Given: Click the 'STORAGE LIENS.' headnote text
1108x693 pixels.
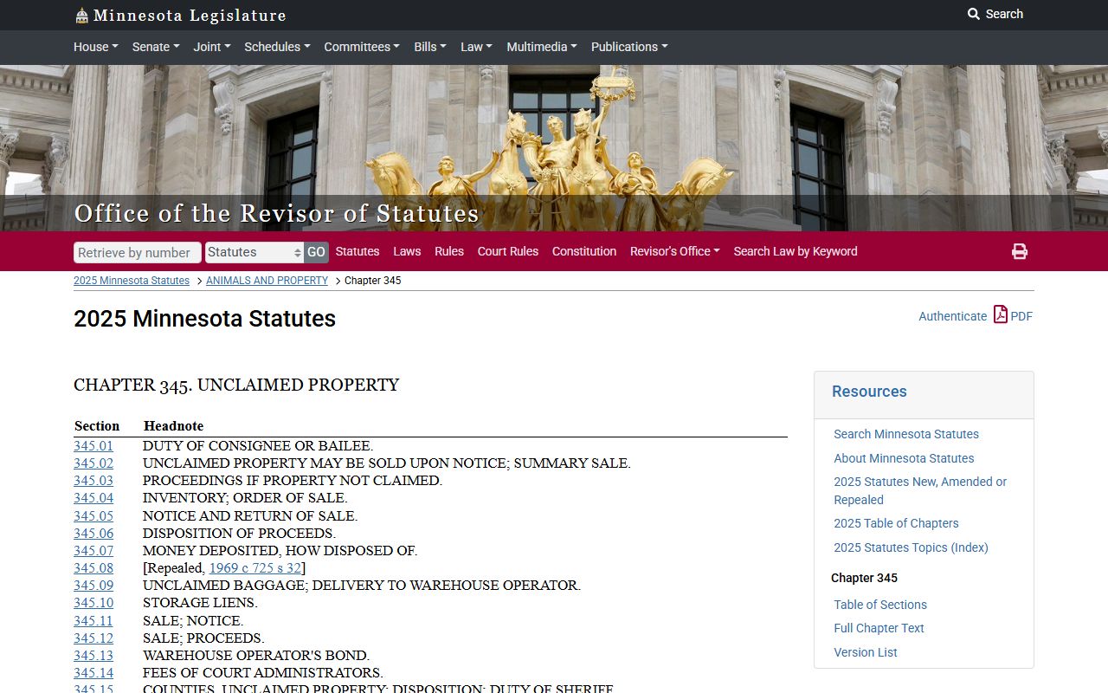Looking at the screenshot, I should tap(200, 603).
